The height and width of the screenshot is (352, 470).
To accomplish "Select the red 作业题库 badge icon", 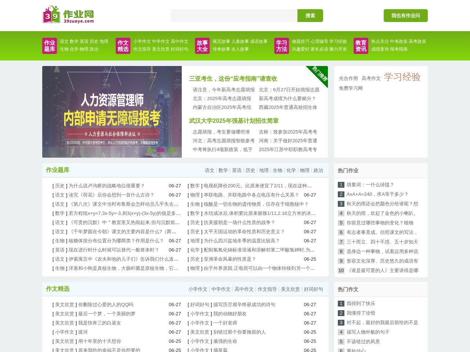I will click(50, 45).
